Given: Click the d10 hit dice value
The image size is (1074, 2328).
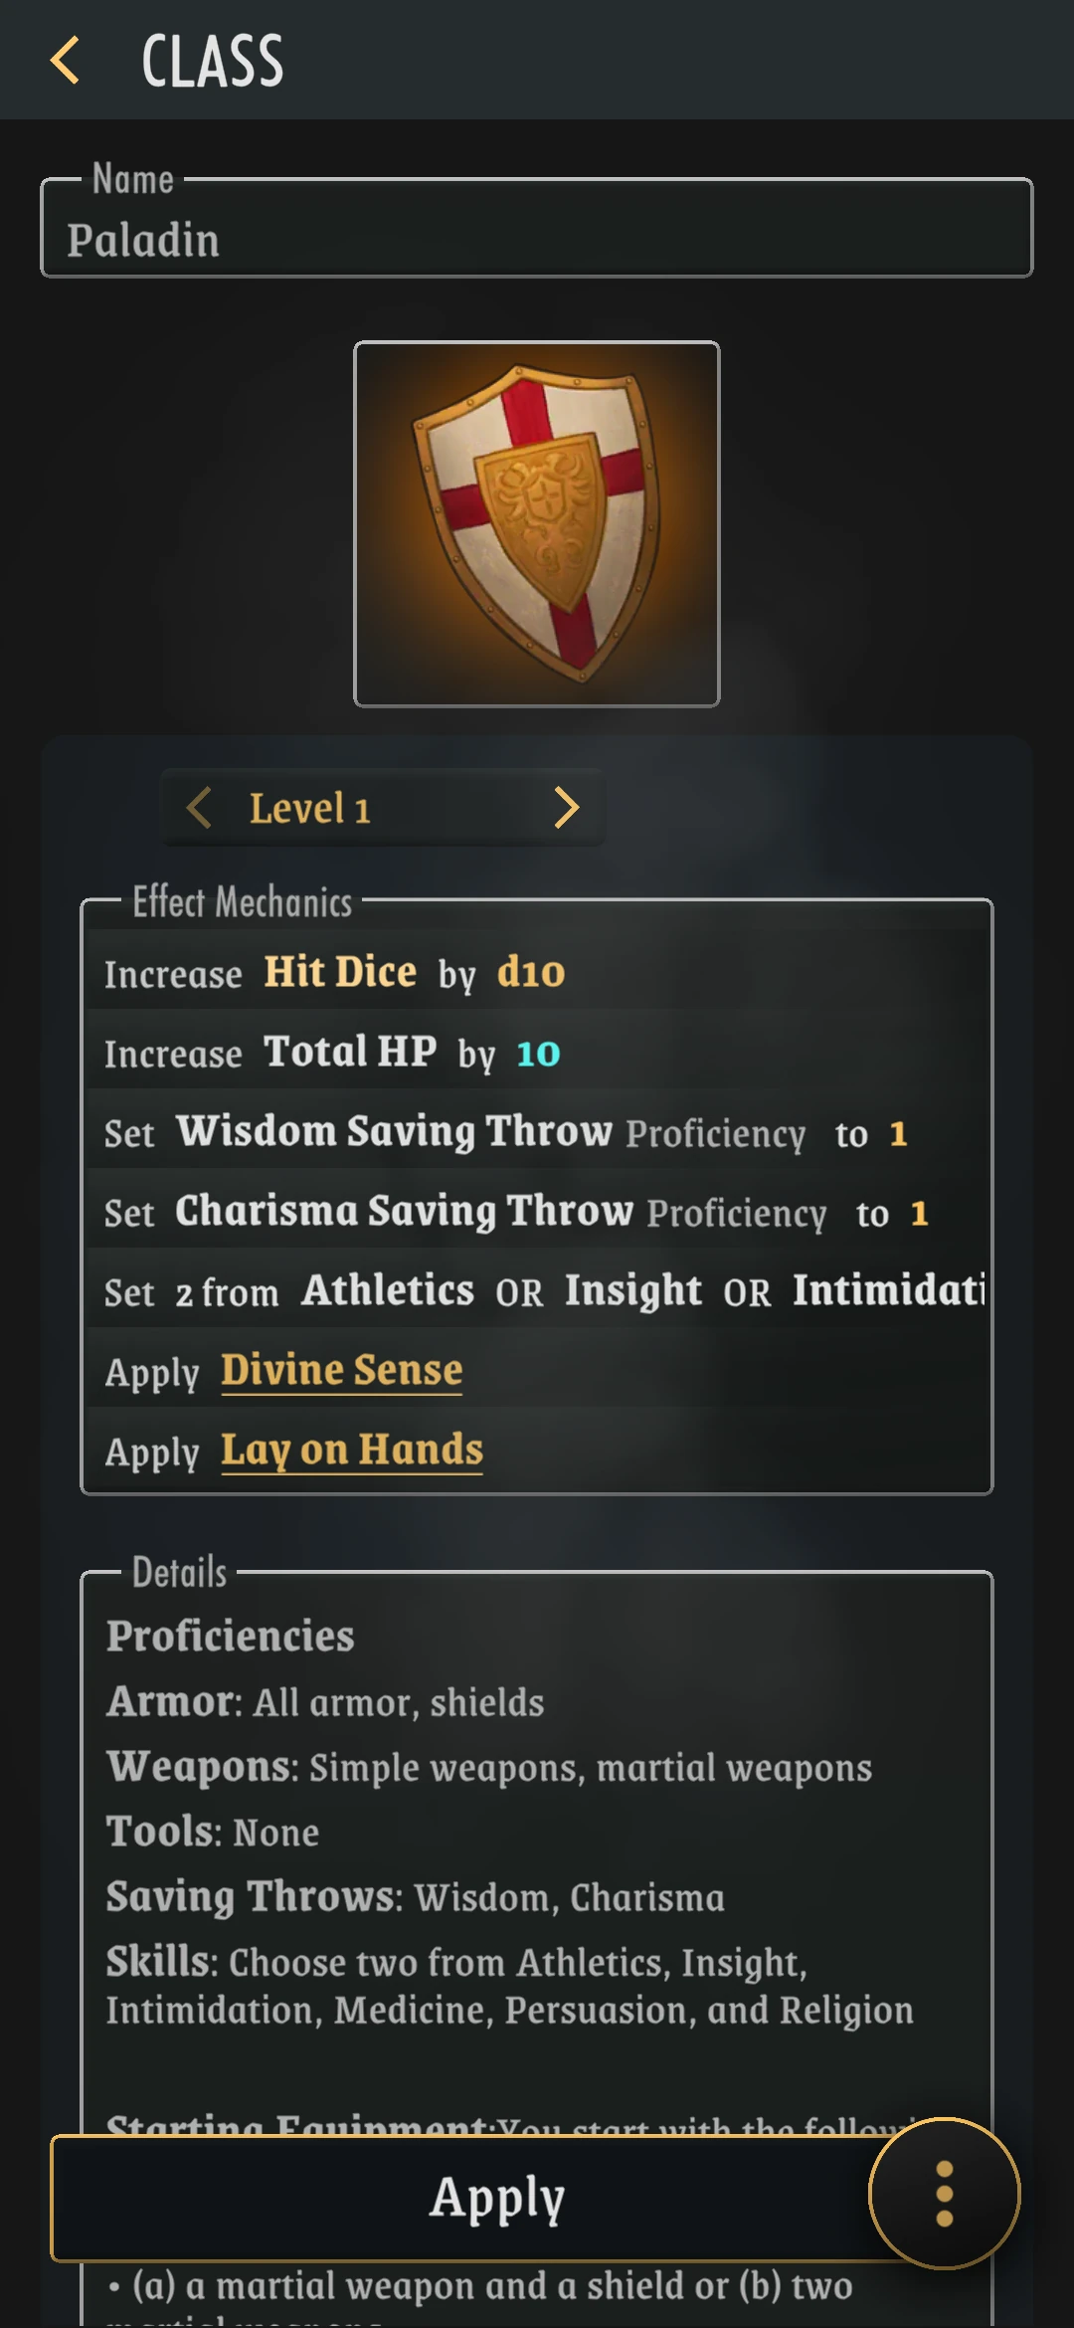Looking at the screenshot, I should coord(531,972).
